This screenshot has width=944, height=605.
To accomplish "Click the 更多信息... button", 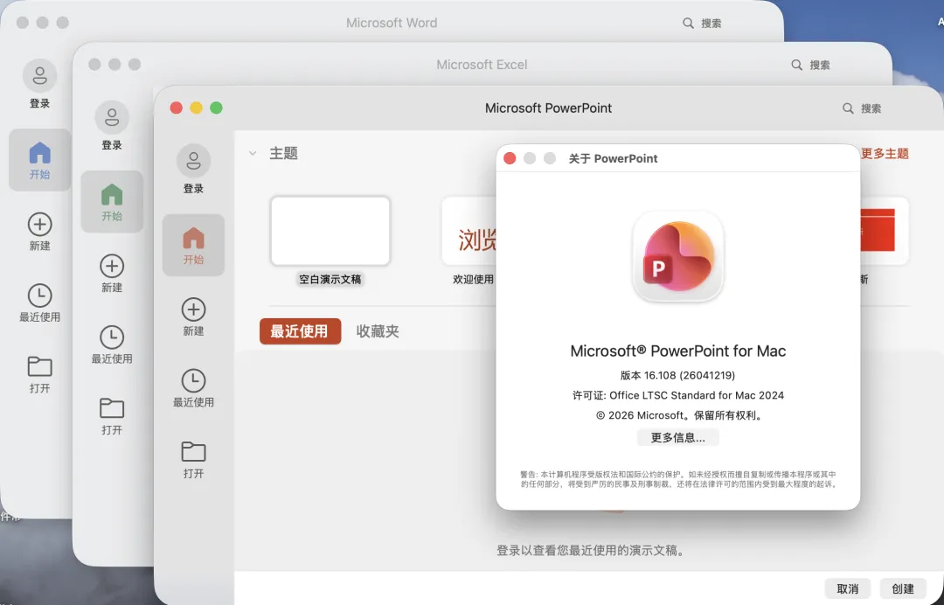I will [x=678, y=438].
